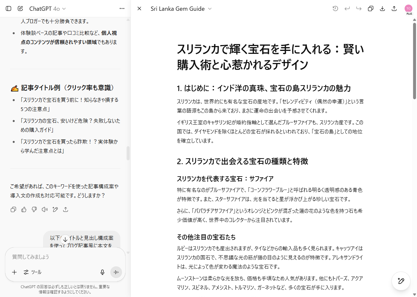This screenshot has width=417, height=297.
Task: Start dictation with the microphone icon
Action: click(x=102, y=272)
